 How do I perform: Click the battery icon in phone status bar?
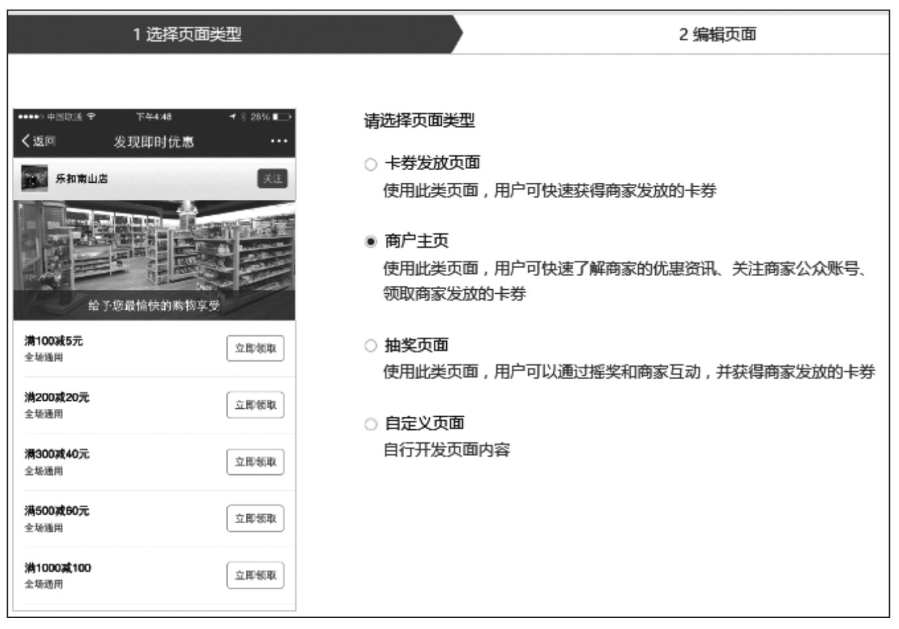point(282,117)
